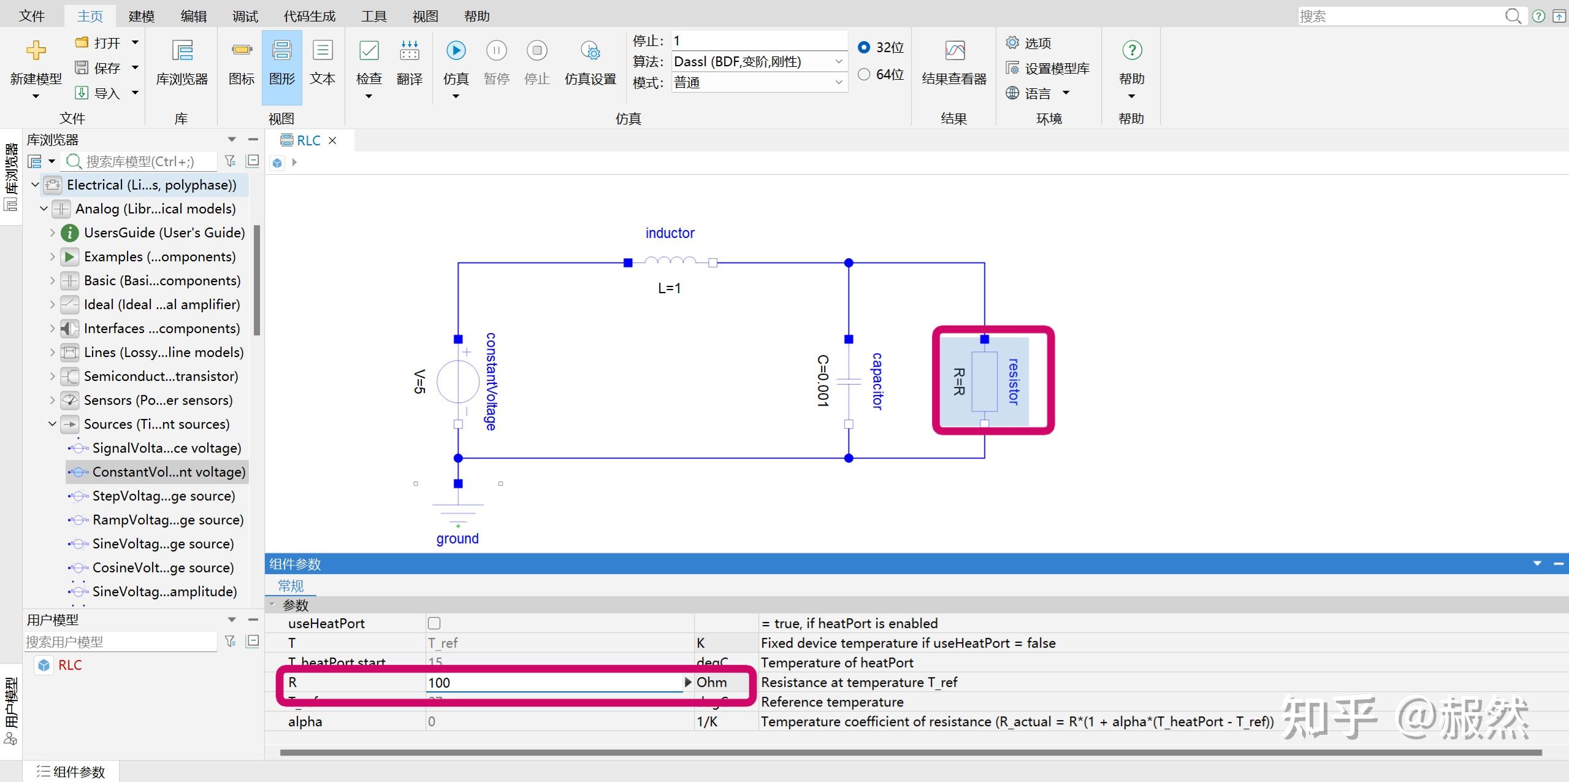Open 选项 options
Screen dimensions: 1569x782
tap(1029, 43)
